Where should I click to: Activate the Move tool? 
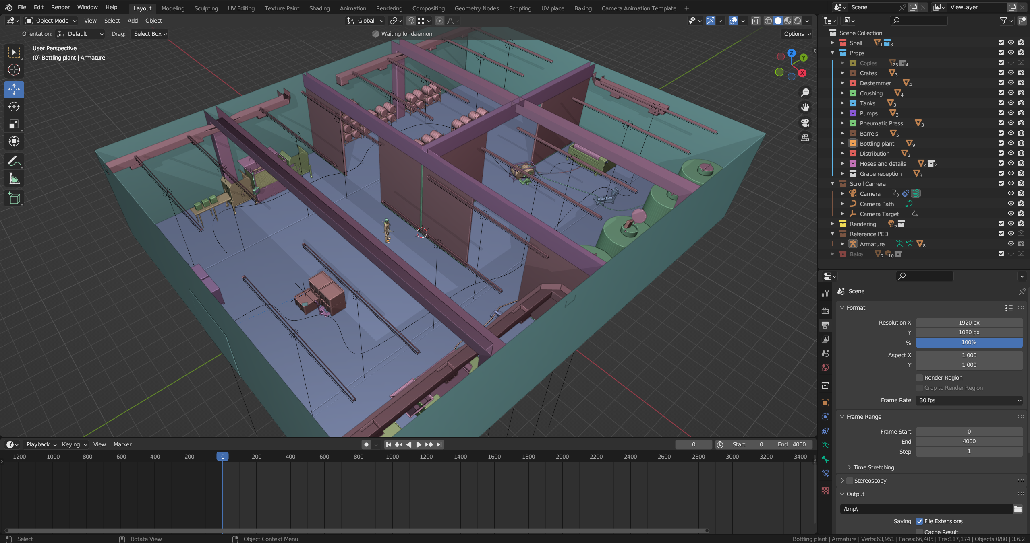(14, 89)
